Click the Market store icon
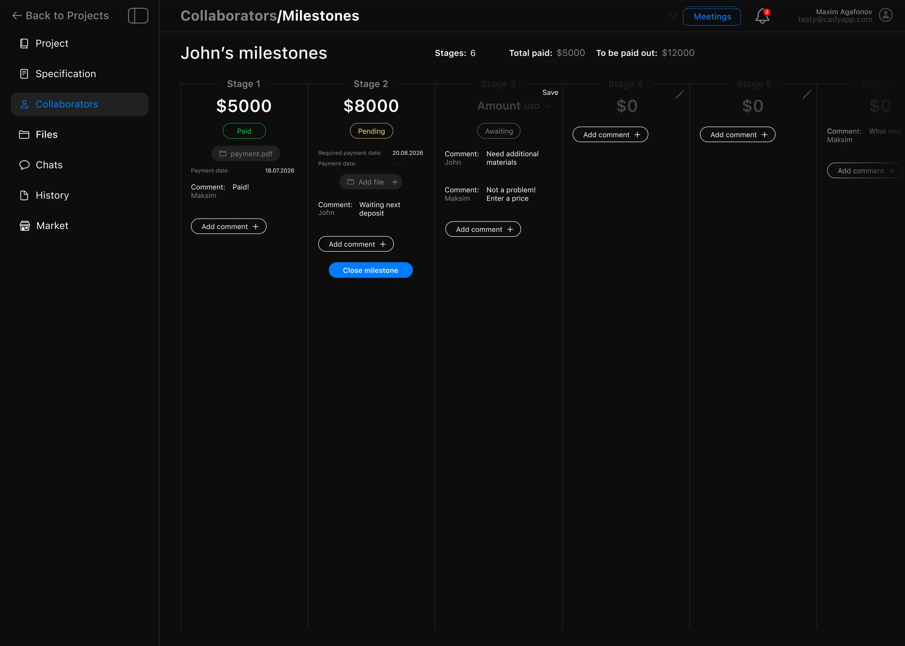Screen dimensions: 905x646 click(25, 226)
